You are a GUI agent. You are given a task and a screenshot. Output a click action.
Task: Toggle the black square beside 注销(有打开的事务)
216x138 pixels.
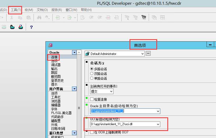pos(87,85)
